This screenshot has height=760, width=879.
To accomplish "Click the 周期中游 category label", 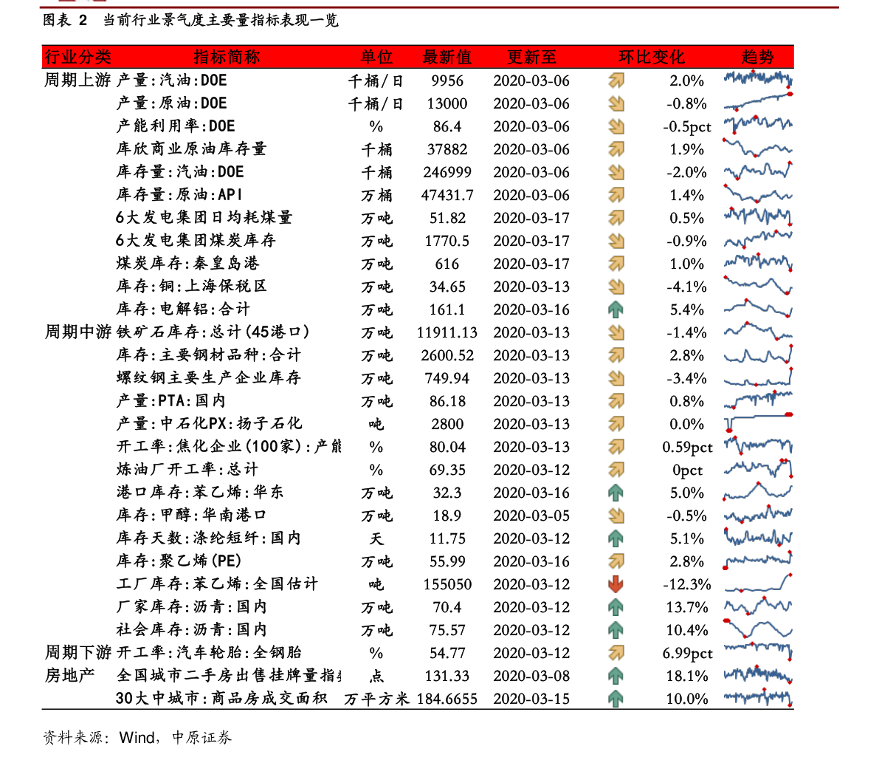I will (78, 332).
